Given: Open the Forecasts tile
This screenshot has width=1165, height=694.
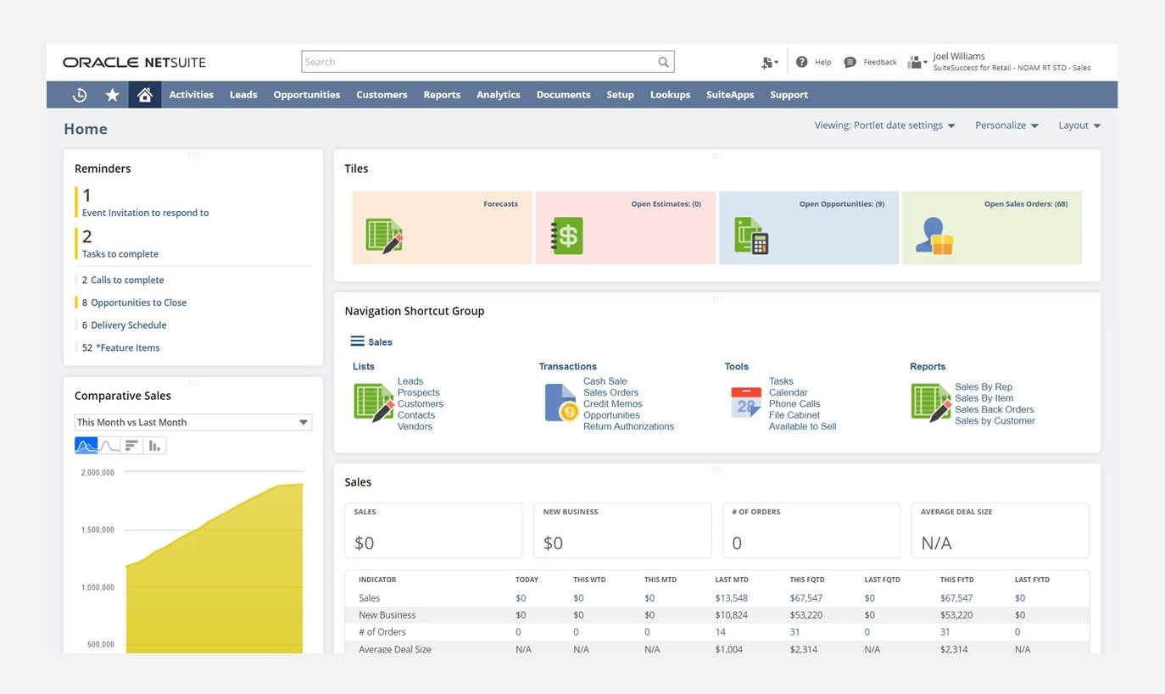Looking at the screenshot, I should pos(442,228).
